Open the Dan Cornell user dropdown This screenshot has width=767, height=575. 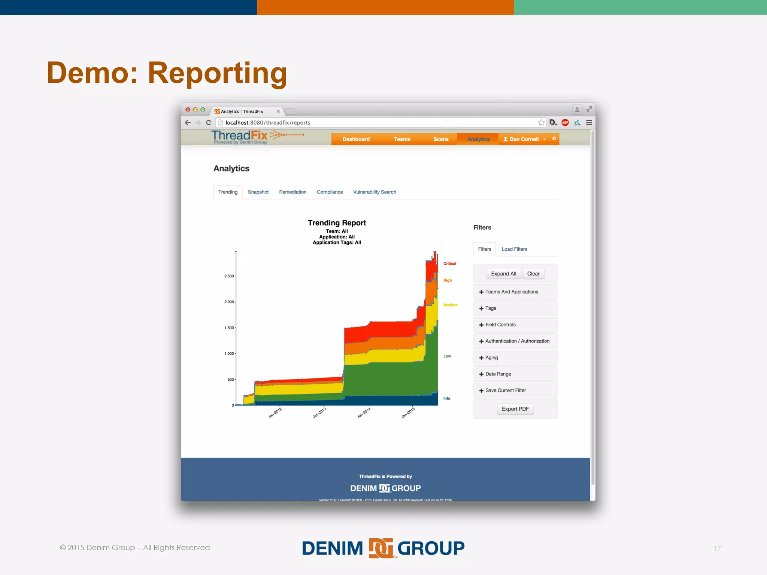coord(524,139)
